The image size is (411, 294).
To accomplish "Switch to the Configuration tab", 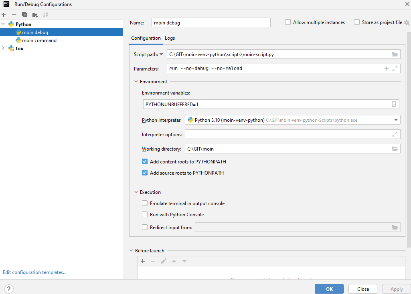I will coord(146,38).
